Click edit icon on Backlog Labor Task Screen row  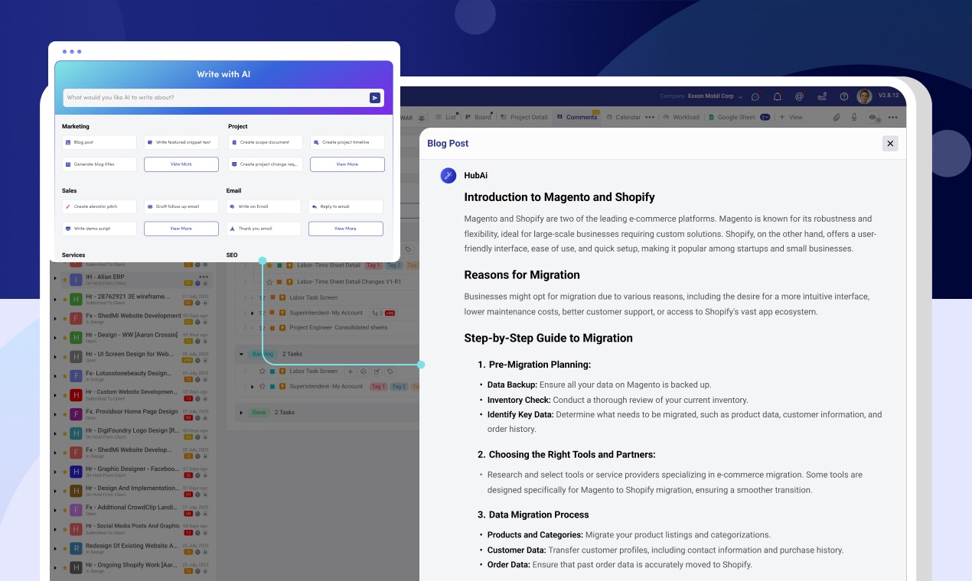click(377, 372)
